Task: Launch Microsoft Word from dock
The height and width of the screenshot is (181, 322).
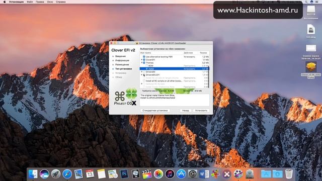Action: click(204, 174)
